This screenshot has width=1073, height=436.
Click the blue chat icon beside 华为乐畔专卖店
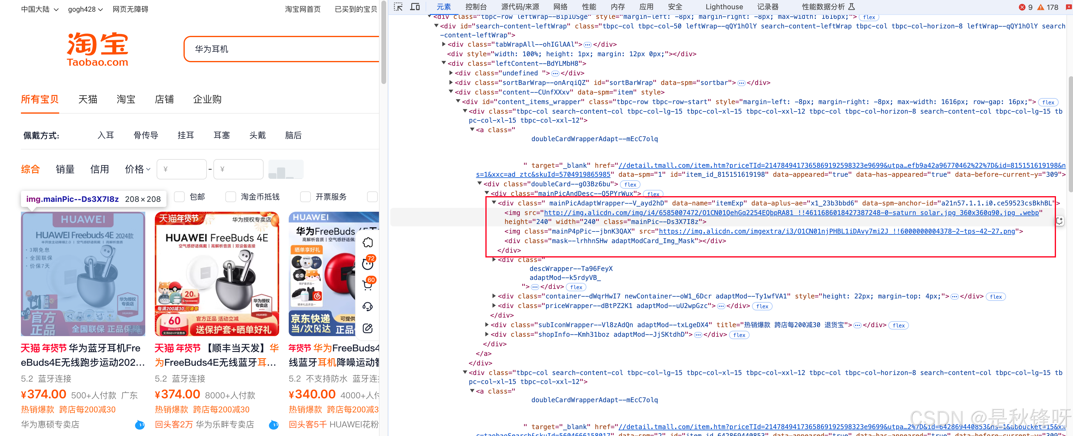coord(274,425)
